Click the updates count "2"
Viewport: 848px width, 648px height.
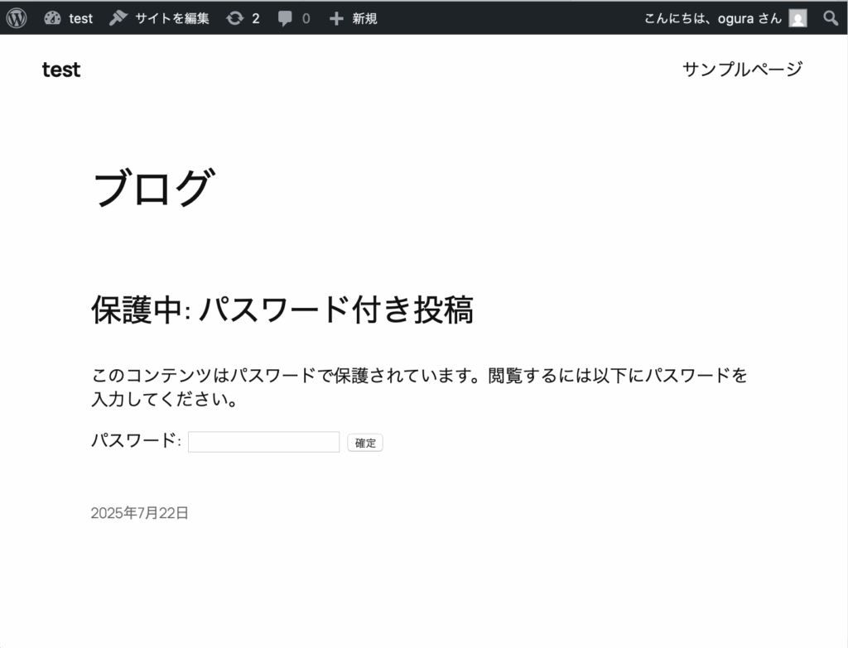pos(256,18)
